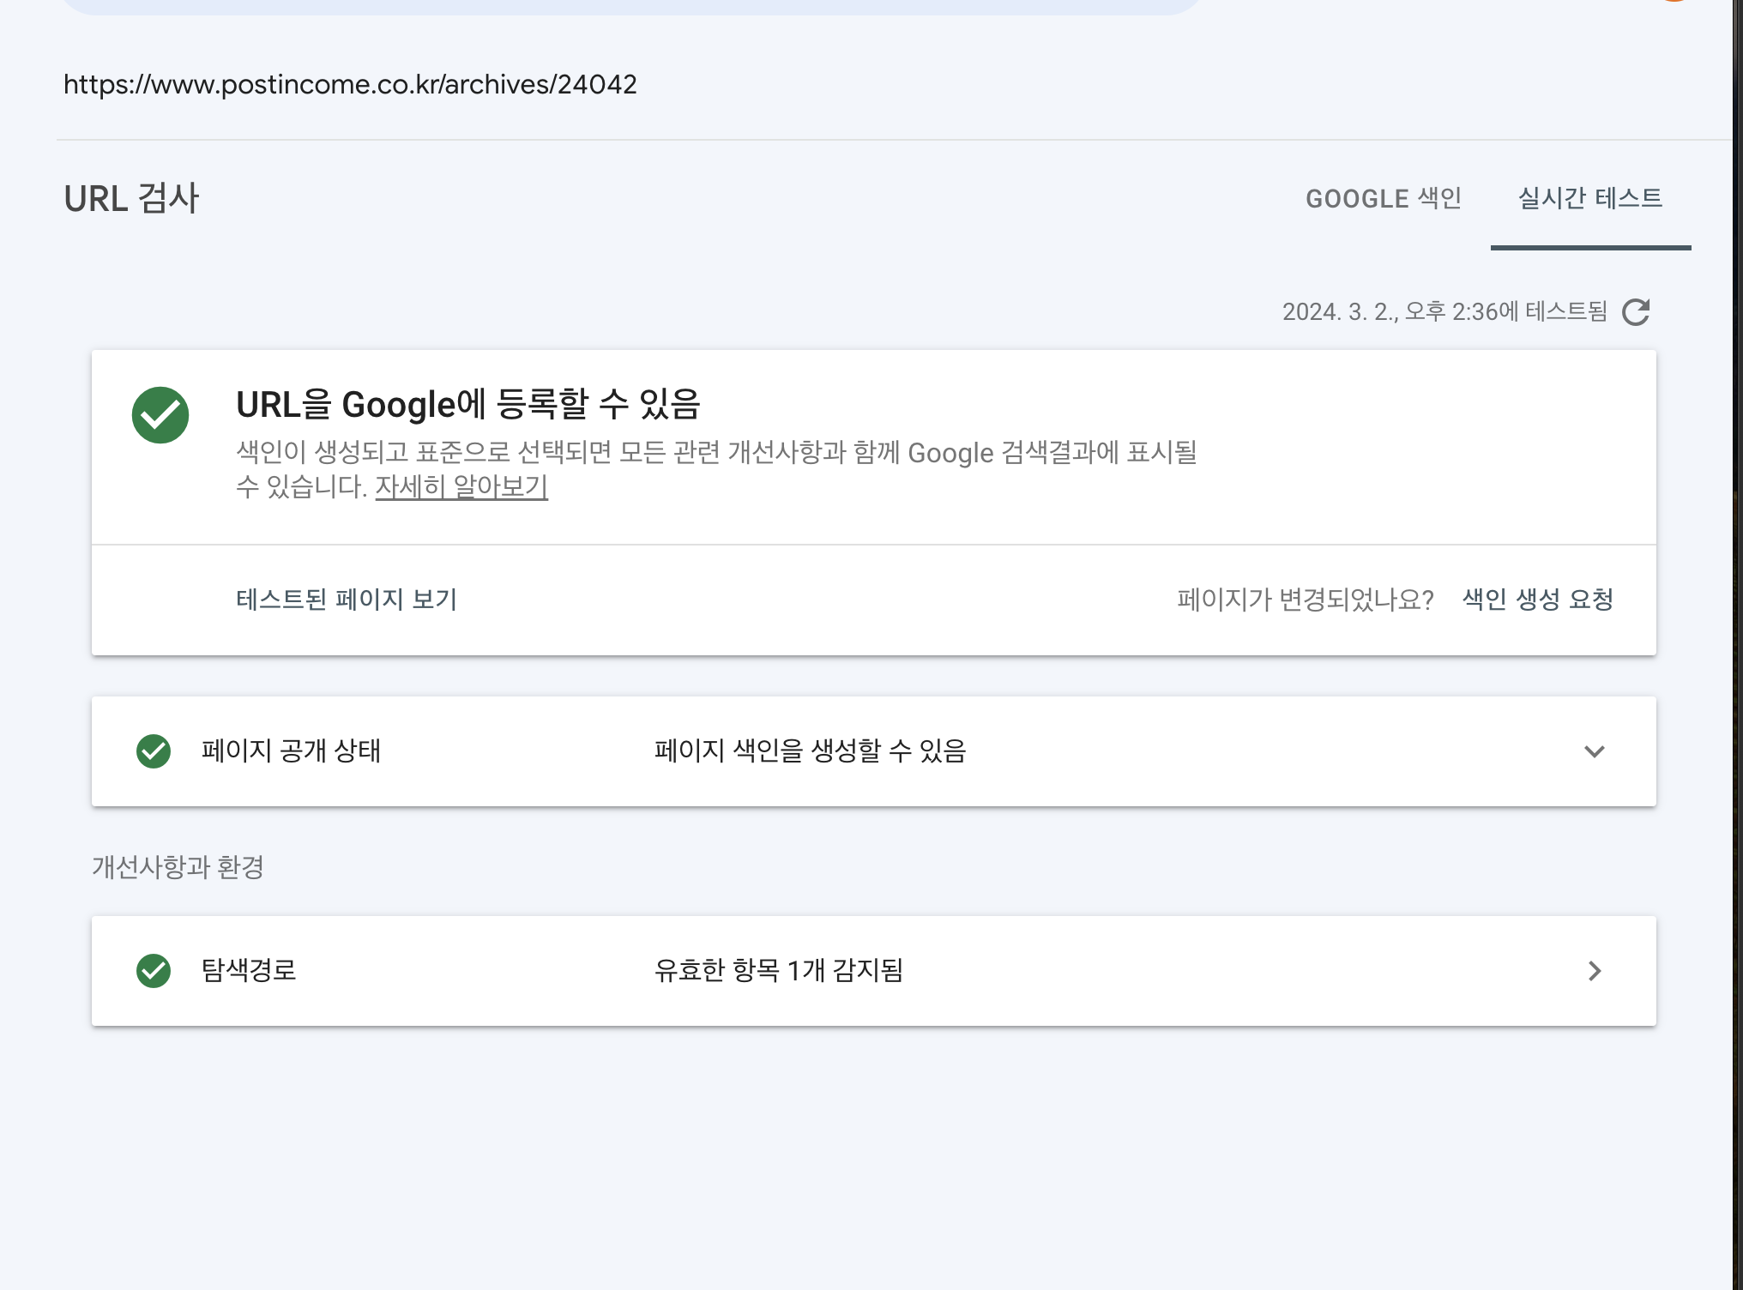Screen dimensions: 1743x1290
Task: Click the URL을 Google에 등록할 수 있음 heading
Action: tap(468, 404)
